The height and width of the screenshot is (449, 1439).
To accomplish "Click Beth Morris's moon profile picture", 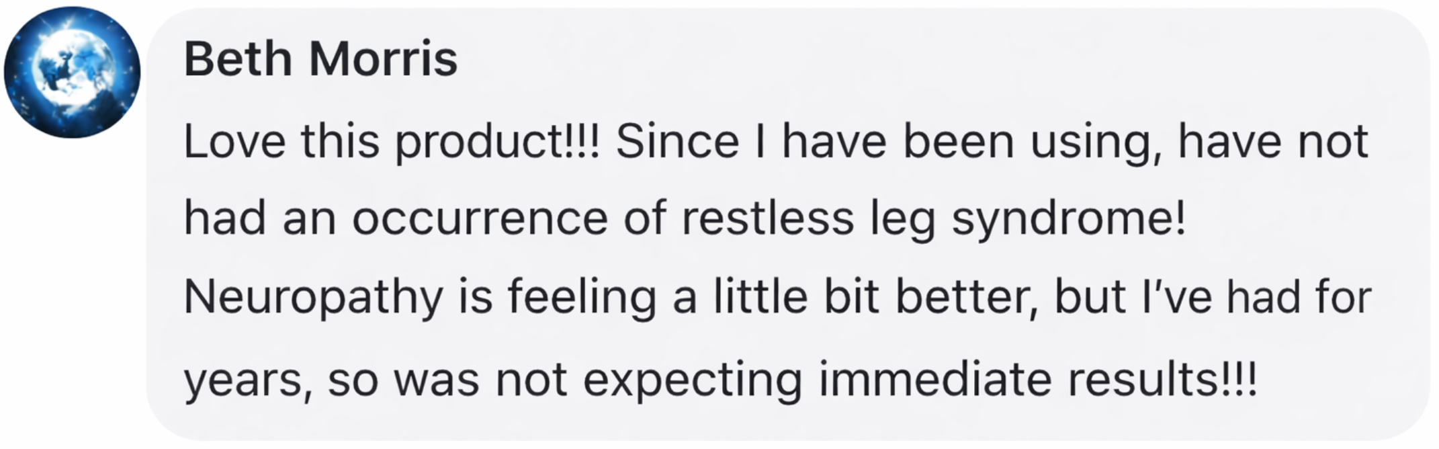I will tap(72, 72).
